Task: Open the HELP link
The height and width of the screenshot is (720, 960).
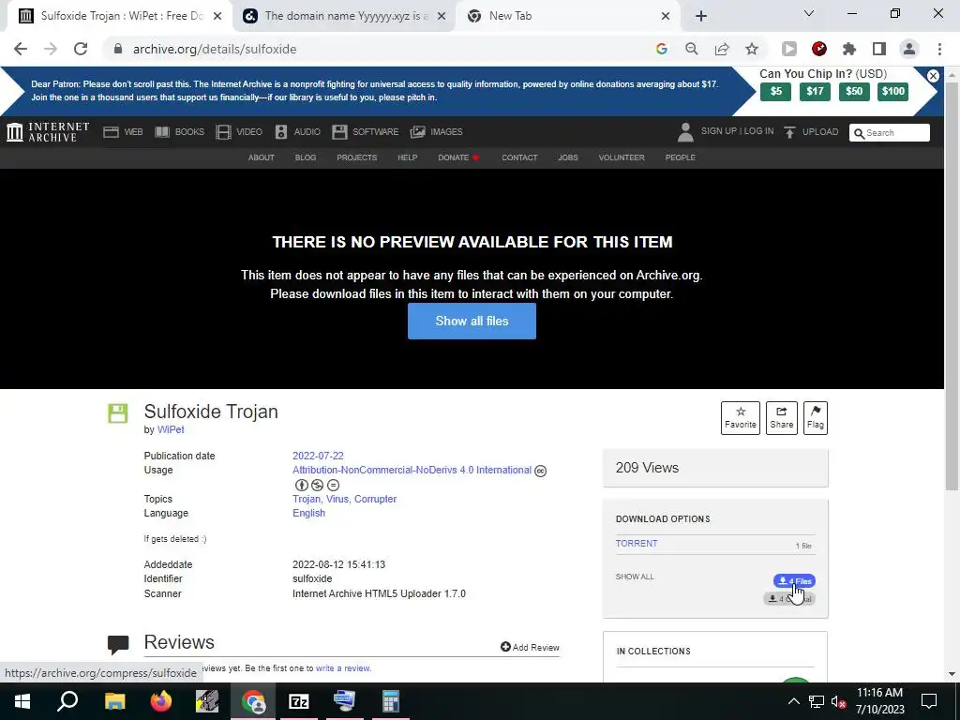Action: tap(407, 157)
